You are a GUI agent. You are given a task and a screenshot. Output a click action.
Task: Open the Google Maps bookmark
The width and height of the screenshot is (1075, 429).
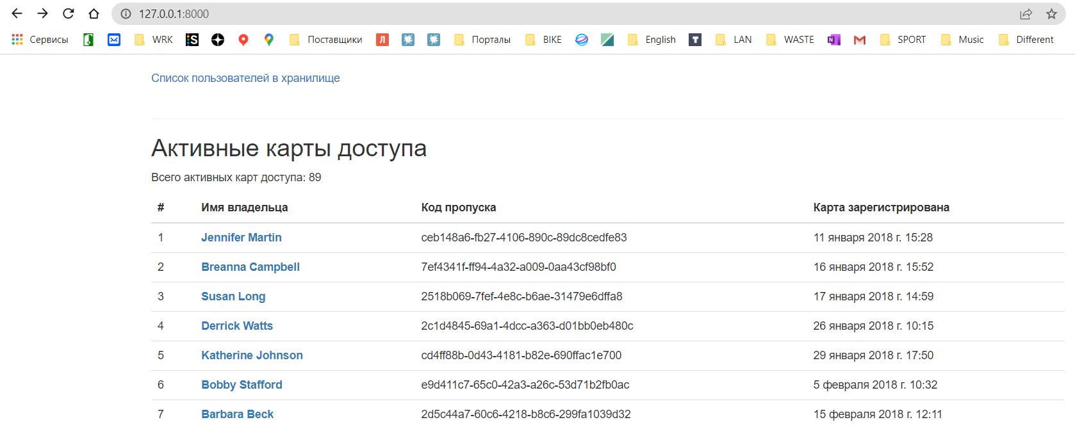269,40
